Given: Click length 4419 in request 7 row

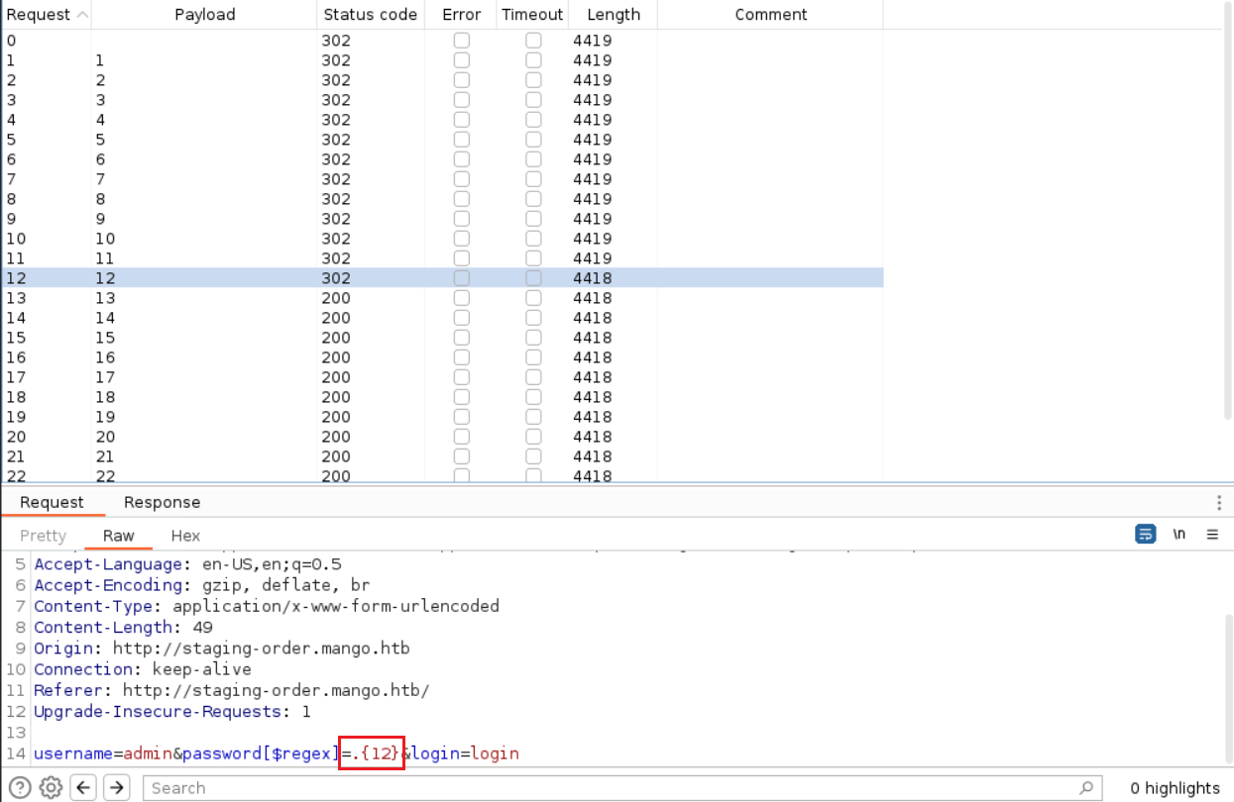Looking at the screenshot, I should [592, 179].
